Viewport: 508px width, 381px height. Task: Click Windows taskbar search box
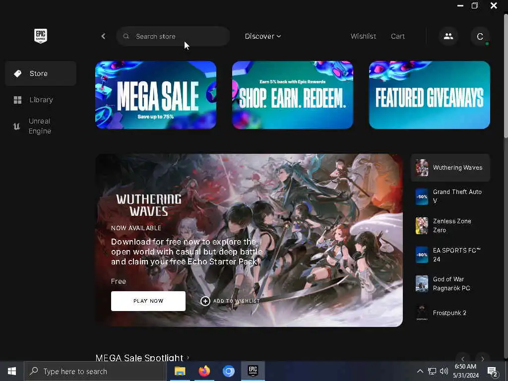pyautogui.click(x=95, y=371)
